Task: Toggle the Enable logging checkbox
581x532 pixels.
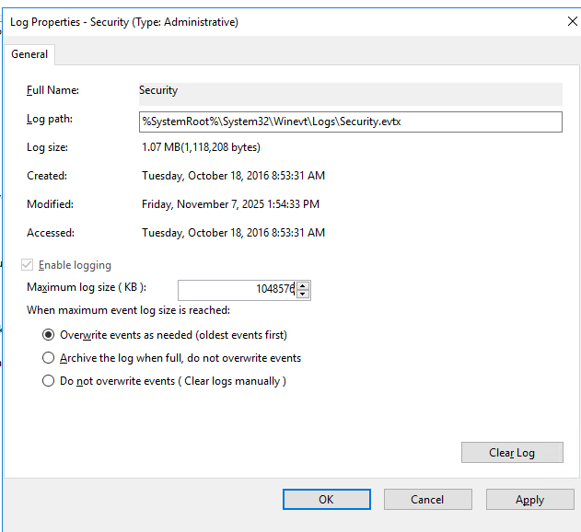Action: coord(29,265)
